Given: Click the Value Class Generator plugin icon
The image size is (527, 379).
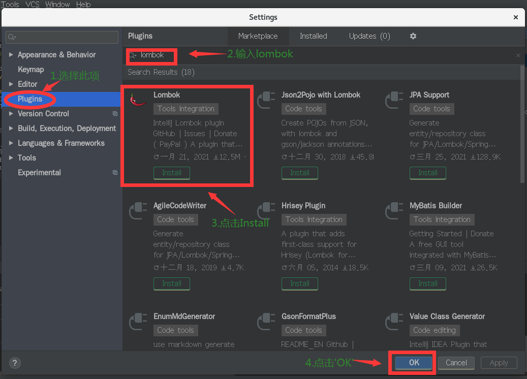Looking at the screenshot, I should click(394, 322).
